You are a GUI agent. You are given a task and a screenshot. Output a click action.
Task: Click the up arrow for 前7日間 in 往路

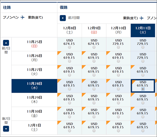coord(6,43)
